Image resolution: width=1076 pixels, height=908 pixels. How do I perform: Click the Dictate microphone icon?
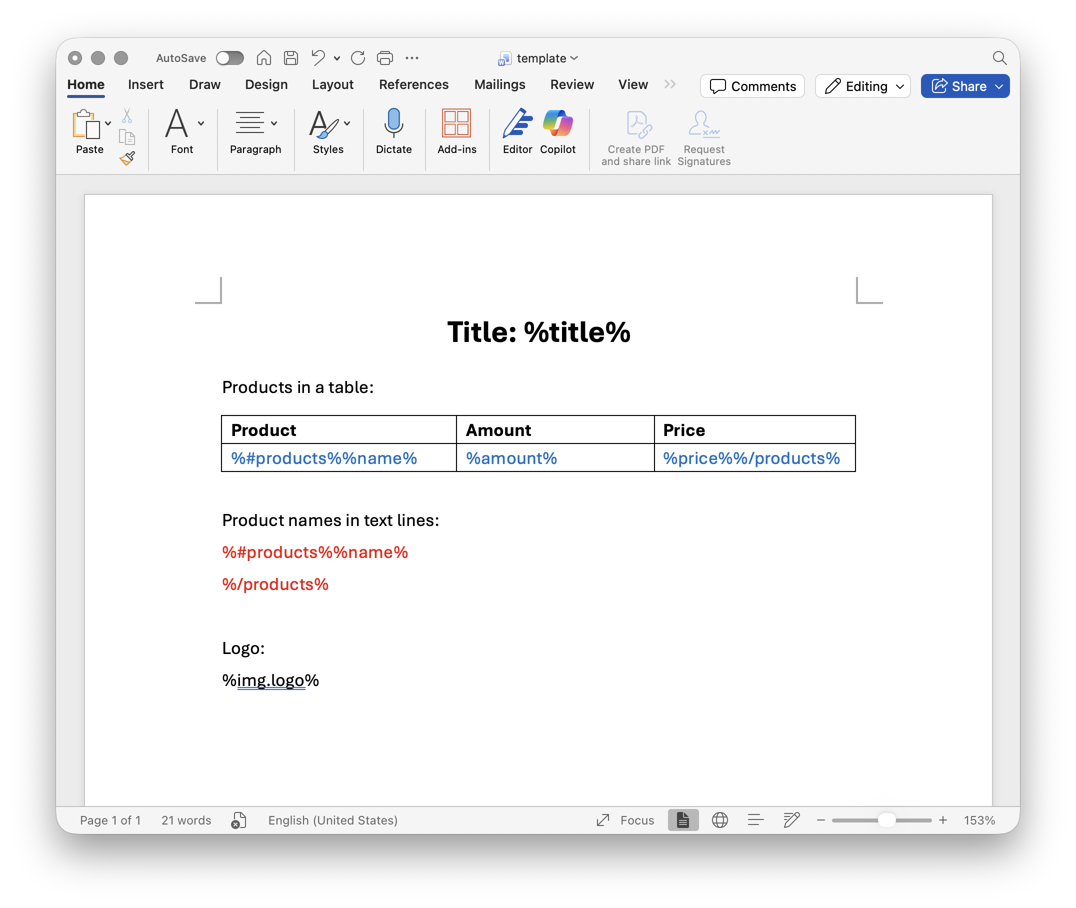coord(393,123)
